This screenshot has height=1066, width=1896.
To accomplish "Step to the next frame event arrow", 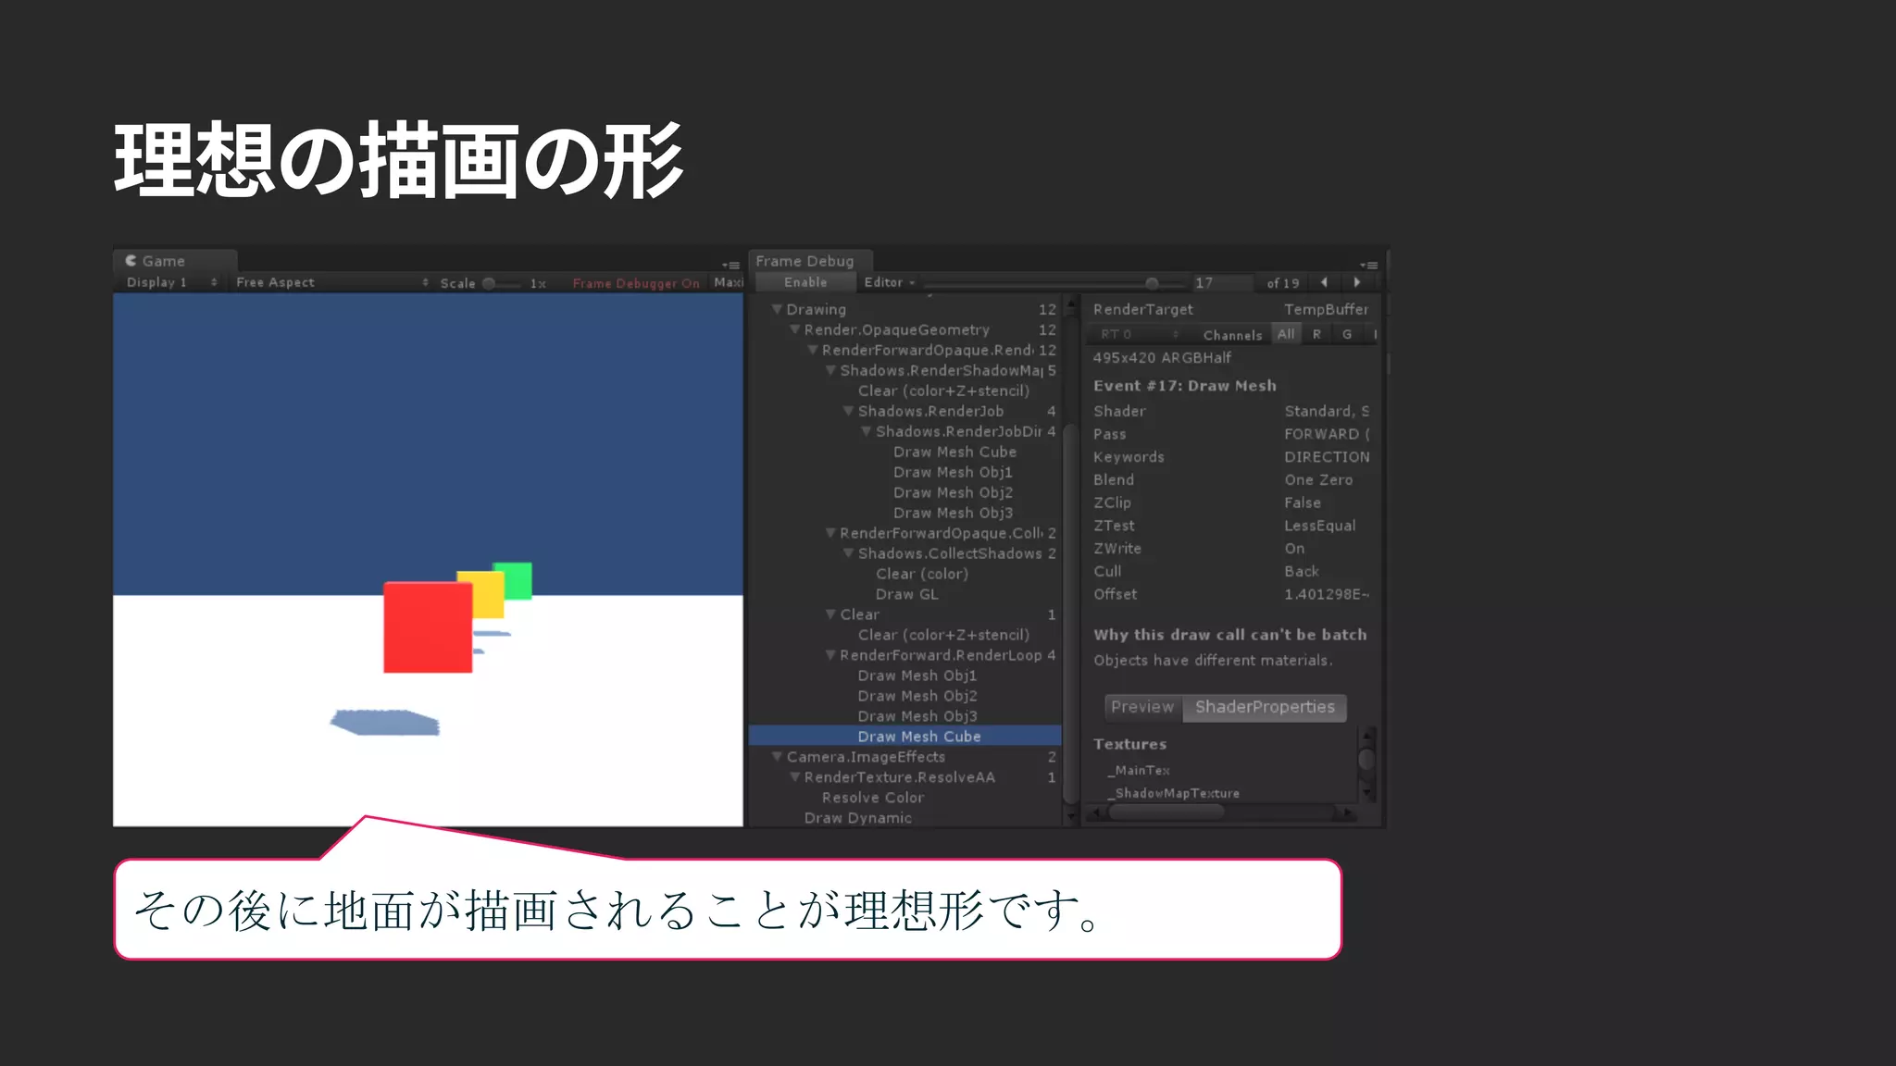I will [x=1357, y=282].
